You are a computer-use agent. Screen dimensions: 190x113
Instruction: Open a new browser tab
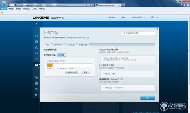coord(123,5)
